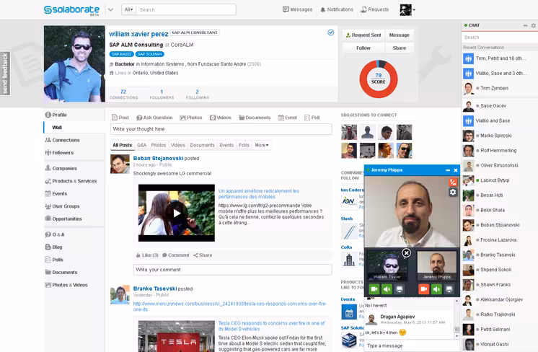
Task: Expand the dropdown arrow beside Solaborate logo
Action: (x=110, y=9)
